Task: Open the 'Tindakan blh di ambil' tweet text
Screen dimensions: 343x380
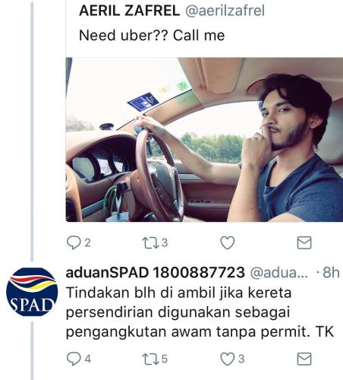Action: (x=200, y=312)
